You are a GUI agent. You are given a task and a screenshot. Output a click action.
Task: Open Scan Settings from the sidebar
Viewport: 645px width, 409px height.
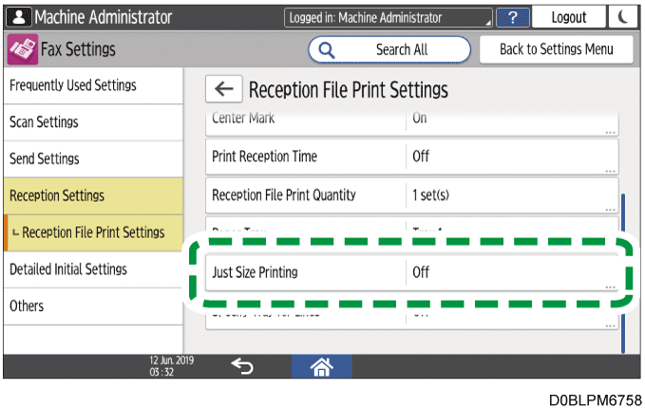coord(91,122)
